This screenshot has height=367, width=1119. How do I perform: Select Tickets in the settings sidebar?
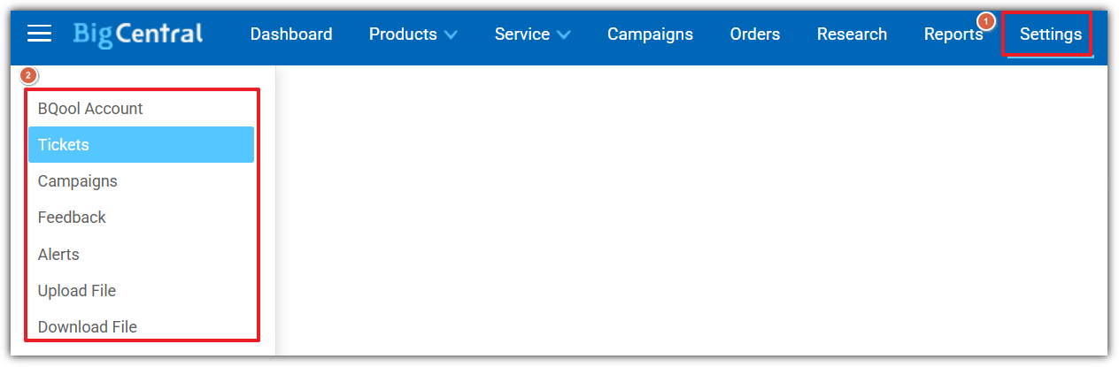click(x=64, y=145)
